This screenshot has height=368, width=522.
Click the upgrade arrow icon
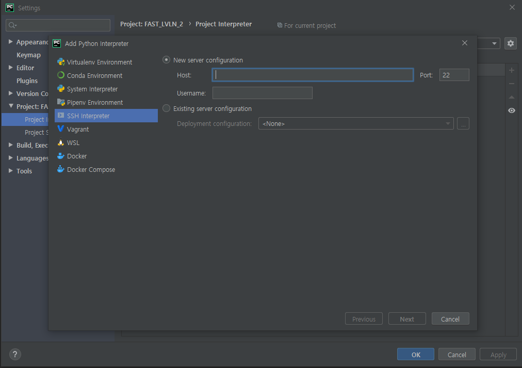512,97
